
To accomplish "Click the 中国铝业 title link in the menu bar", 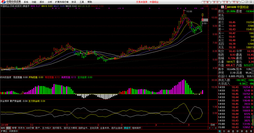I will 154,2.
